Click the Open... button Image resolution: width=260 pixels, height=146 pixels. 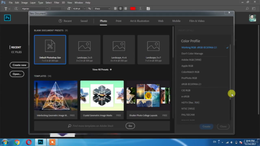[17, 74]
